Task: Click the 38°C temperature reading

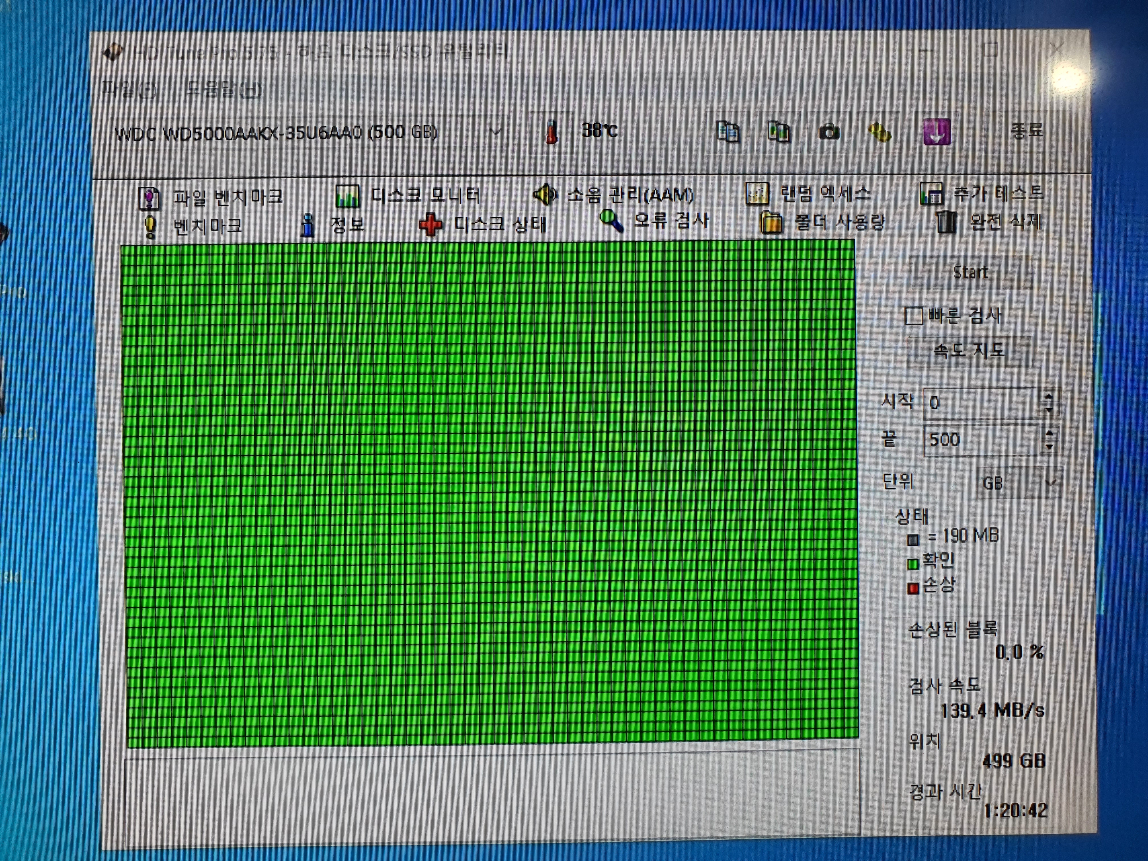Action: coord(599,130)
